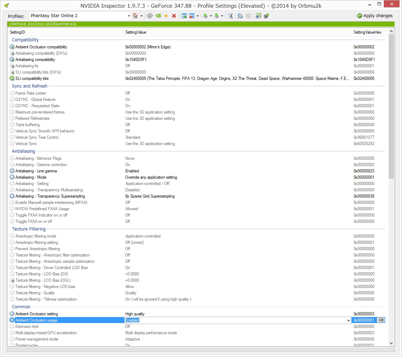402x357 pixels.
Task: Sort by the SettingValue column header
Action: point(237,32)
